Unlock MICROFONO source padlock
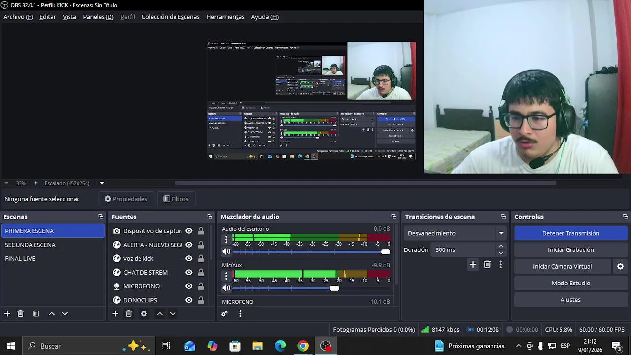 coord(201,286)
